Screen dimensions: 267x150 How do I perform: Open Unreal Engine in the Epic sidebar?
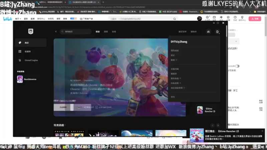(x=31, y=60)
